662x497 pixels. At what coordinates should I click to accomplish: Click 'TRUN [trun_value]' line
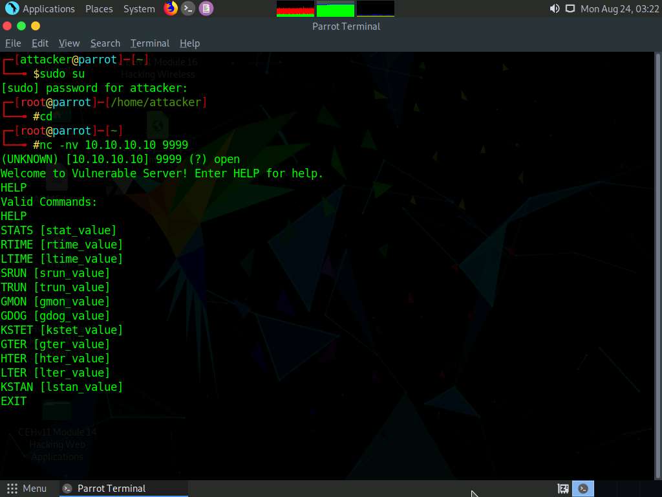(56, 287)
